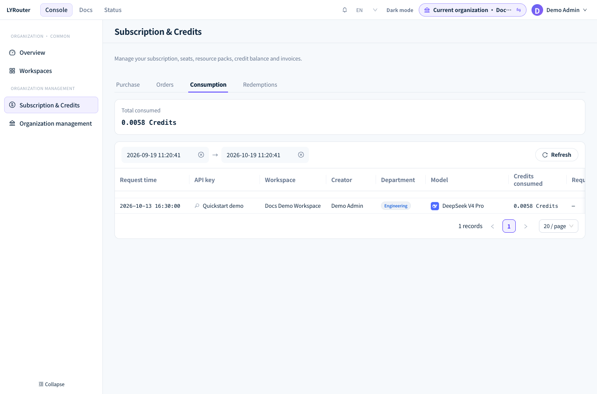Open Console in the top navigation

tap(56, 10)
